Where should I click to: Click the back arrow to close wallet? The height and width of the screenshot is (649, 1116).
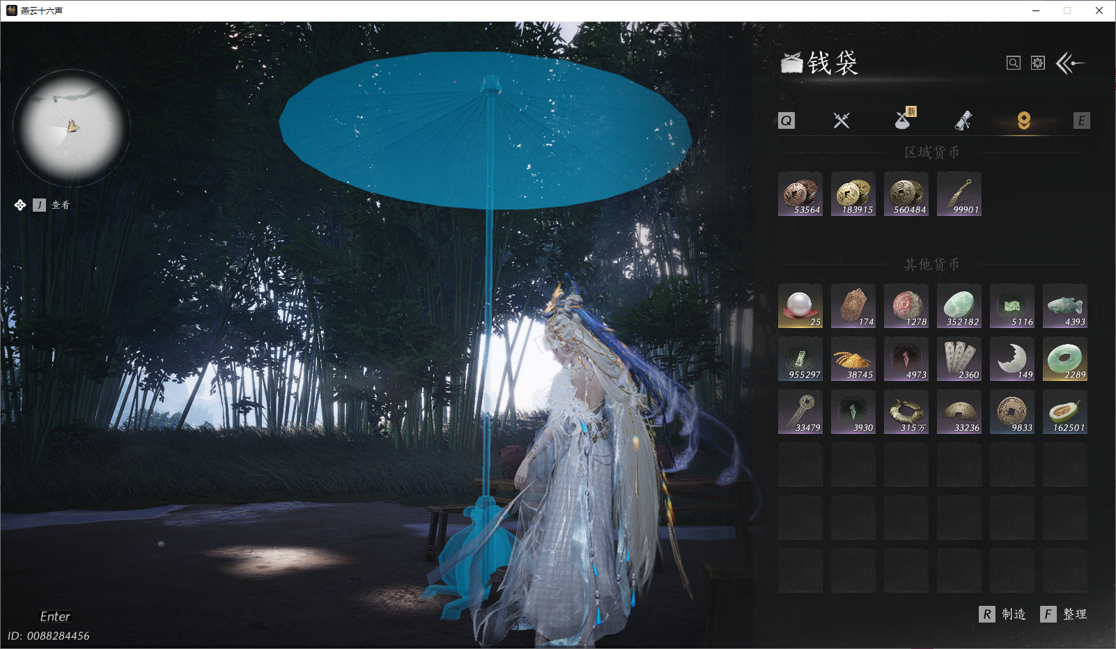[1070, 63]
